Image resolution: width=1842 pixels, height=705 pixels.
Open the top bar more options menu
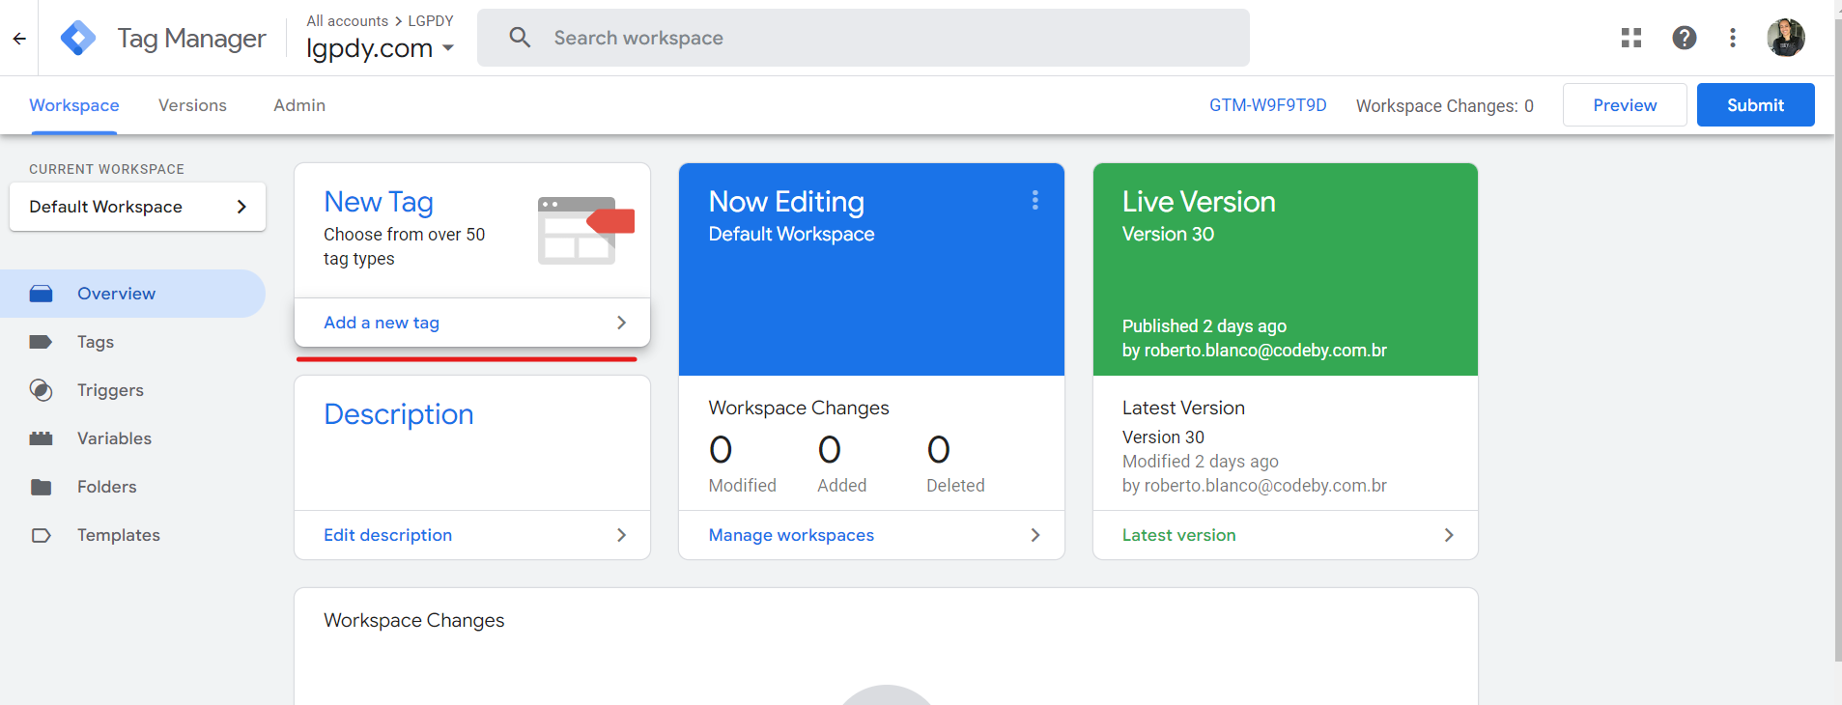[1733, 38]
